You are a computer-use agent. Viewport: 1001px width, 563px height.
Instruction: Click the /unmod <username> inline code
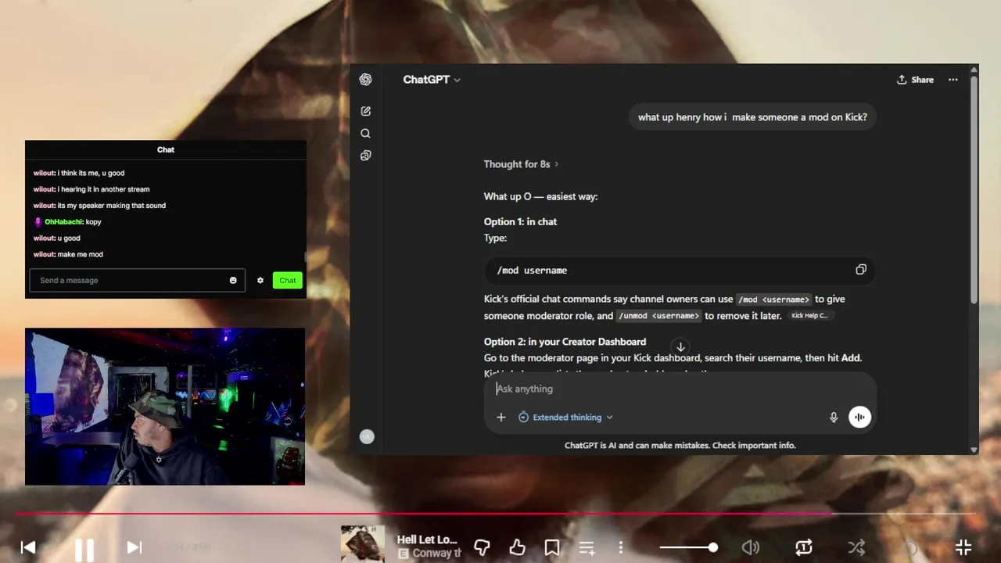pos(658,316)
